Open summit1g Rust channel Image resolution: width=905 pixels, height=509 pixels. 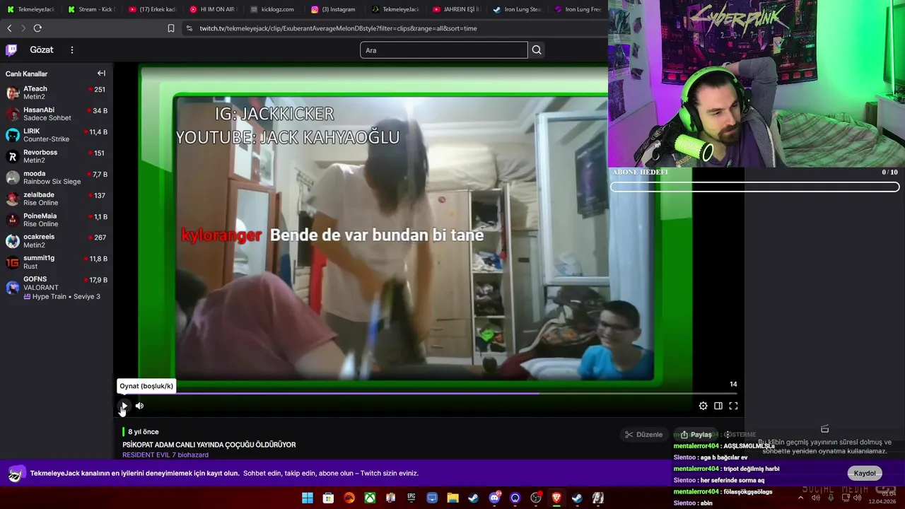click(x=57, y=262)
